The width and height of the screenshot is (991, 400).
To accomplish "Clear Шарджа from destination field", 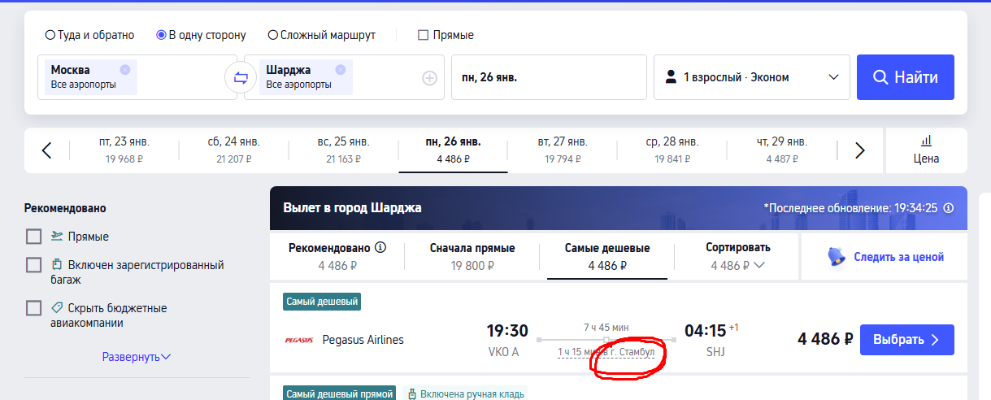I will (x=341, y=70).
